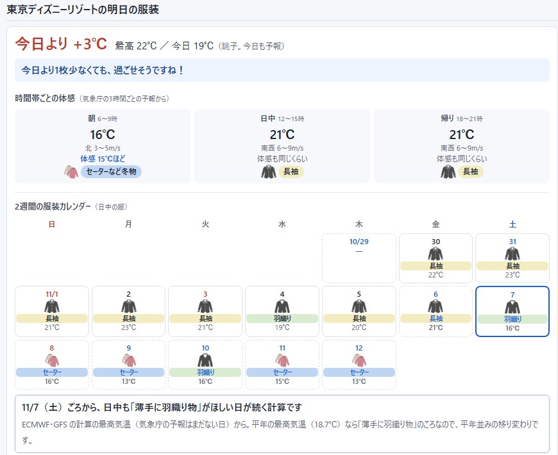This screenshot has height=455, width=558.
Task: Click the shirt icon in 帰り card
Action: pyautogui.click(x=448, y=172)
